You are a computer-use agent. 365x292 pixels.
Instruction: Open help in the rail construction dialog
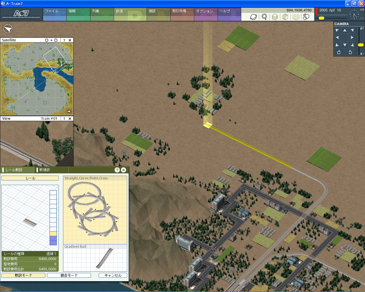pyautogui.click(x=117, y=170)
